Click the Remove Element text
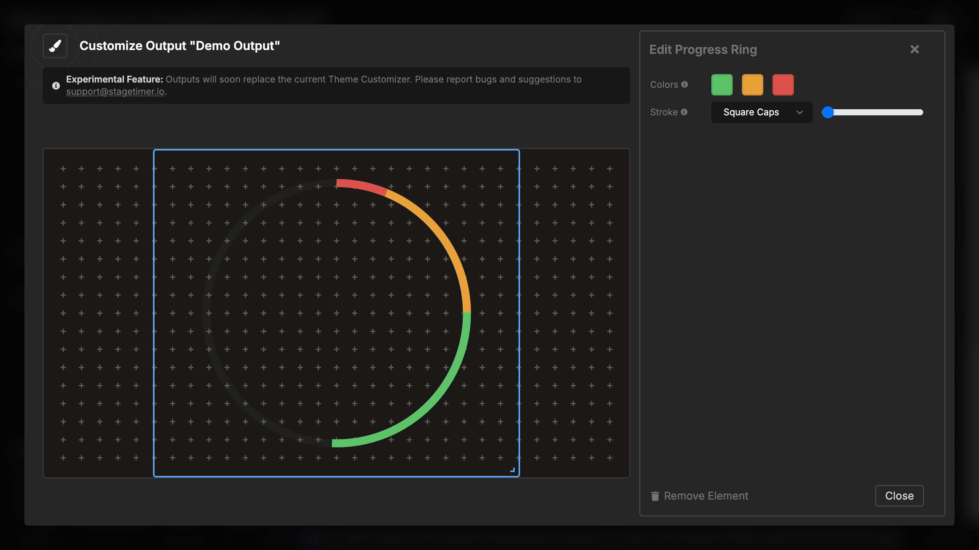The image size is (979, 550). [706, 496]
